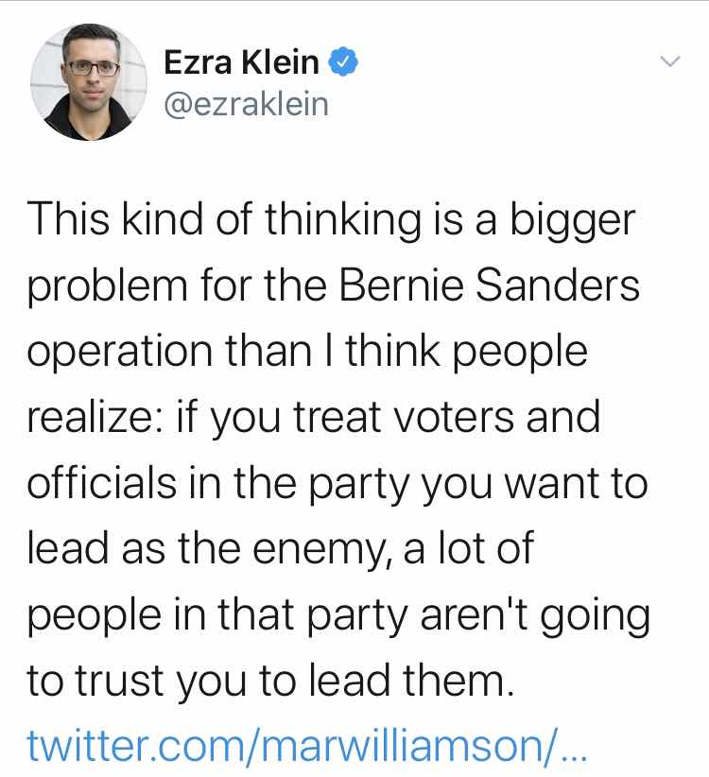Click the tweet line "lead as the enemy, a lot of"
This screenshot has width=709, height=777.
pyautogui.click(x=281, y=549)
